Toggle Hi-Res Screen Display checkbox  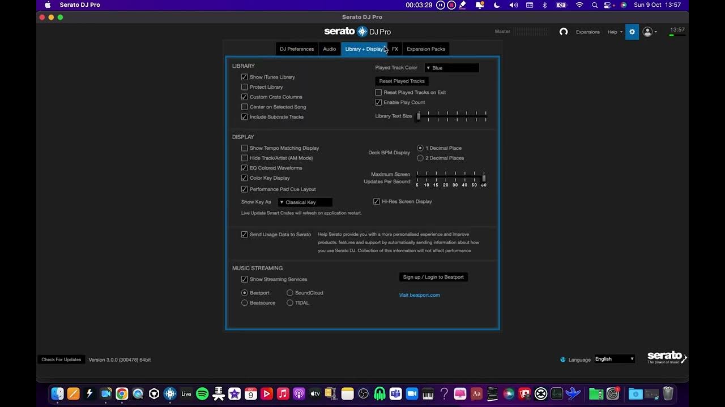pos(377,201)
